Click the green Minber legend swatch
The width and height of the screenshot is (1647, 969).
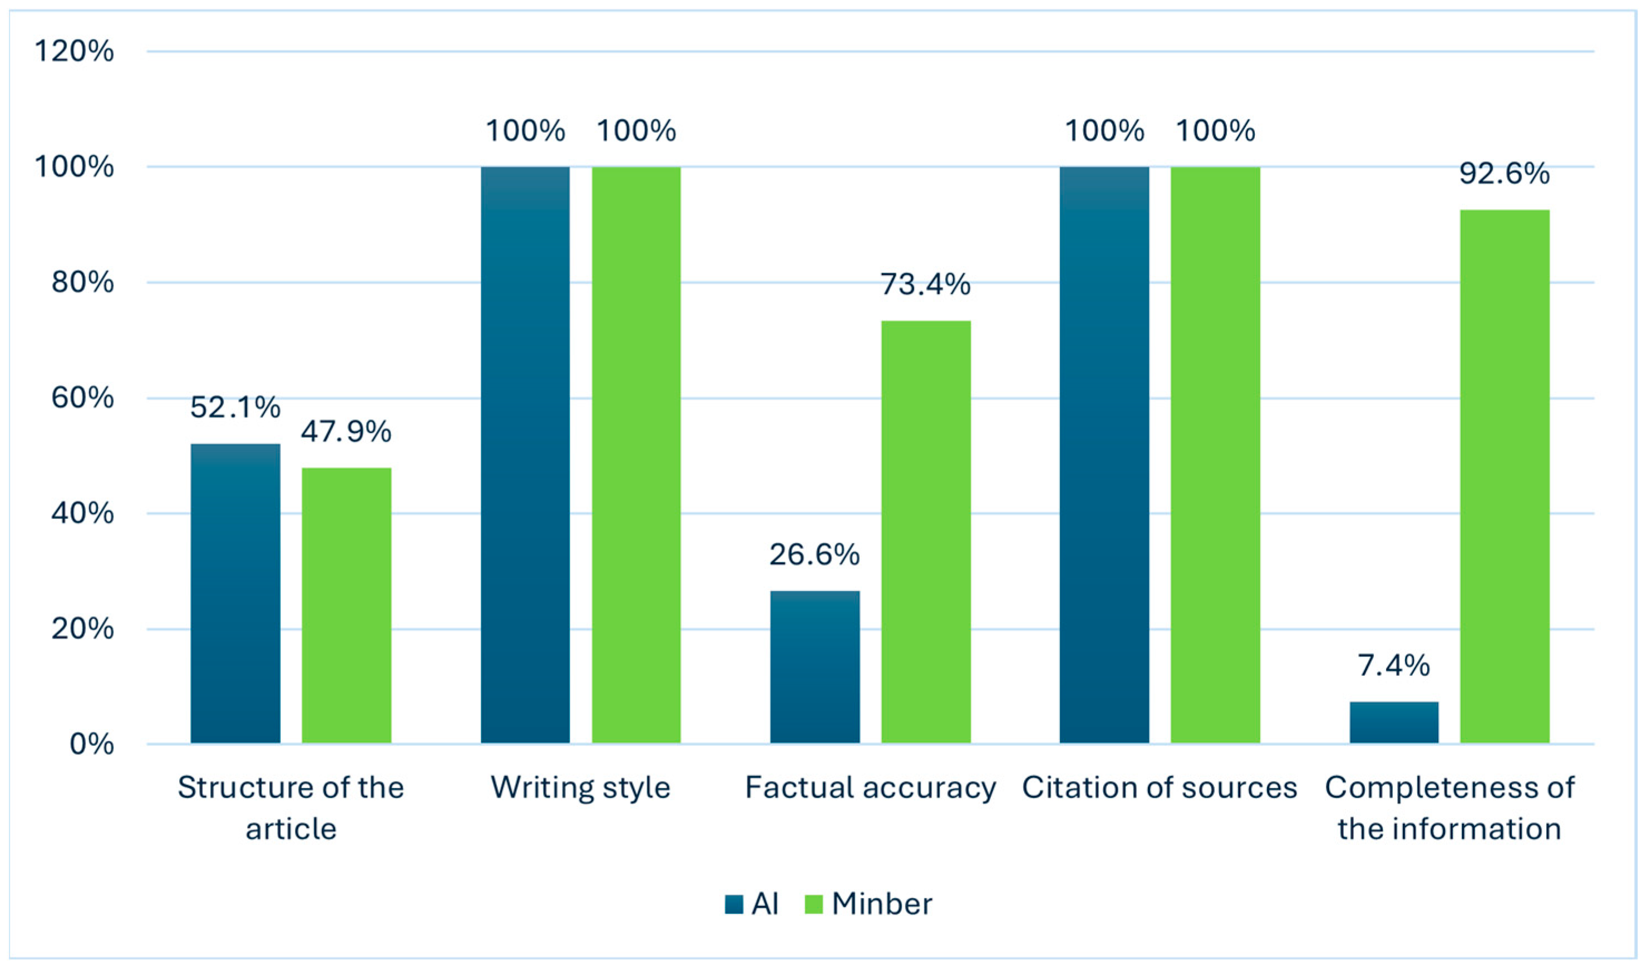pos(813,904)
